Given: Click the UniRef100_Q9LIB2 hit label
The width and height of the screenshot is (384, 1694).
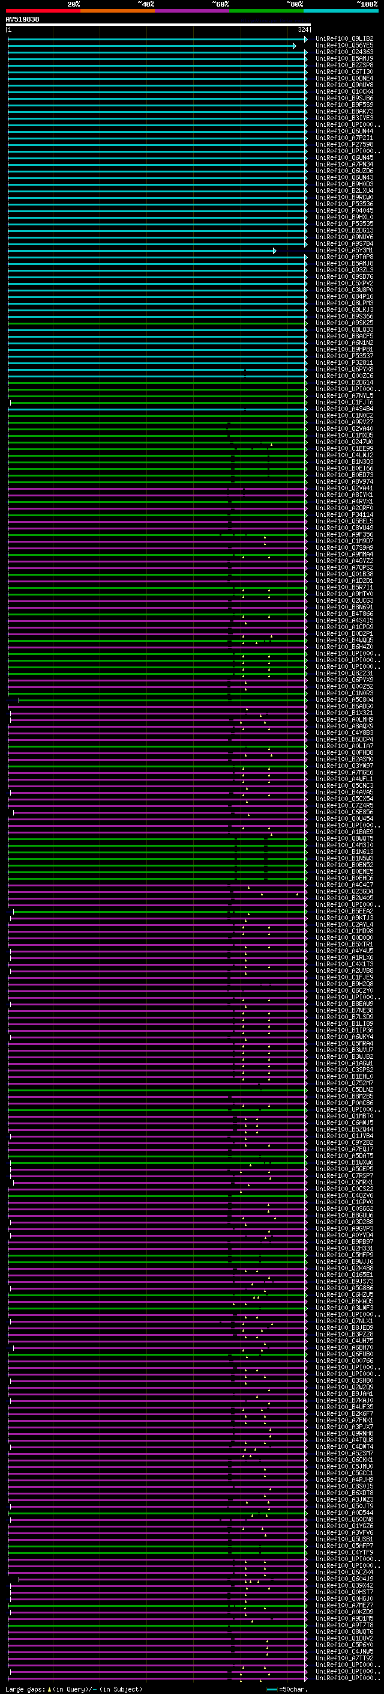Looking at the screenshot, I should [344, 39].
